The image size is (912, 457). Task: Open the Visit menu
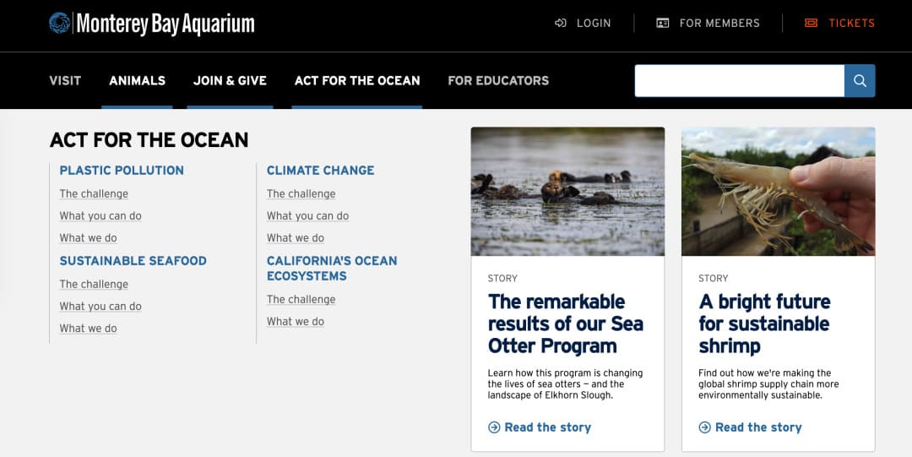65,80
